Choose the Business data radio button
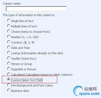The image size is (101, 98). [9, 90]
